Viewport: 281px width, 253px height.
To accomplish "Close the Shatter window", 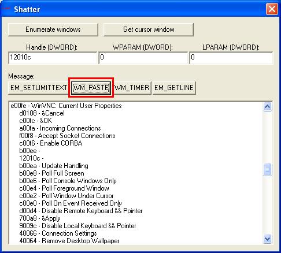I will pos(272,9).
